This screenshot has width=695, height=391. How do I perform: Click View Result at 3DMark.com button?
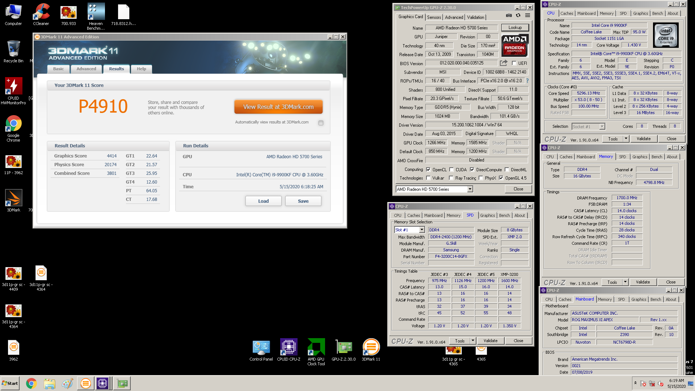[x=278, y=107]
